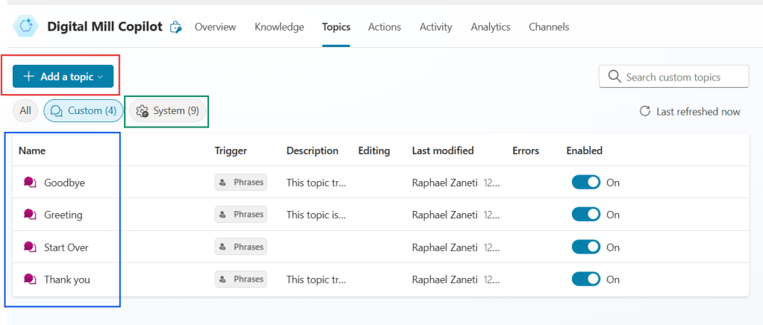Click the Greeting topic chat icon
763x325 pixels.
[30, 214]
